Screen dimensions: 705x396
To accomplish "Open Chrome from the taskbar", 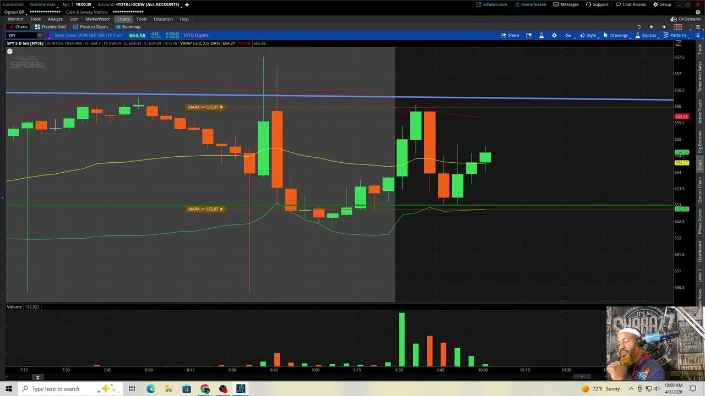I will pos(205,389).
